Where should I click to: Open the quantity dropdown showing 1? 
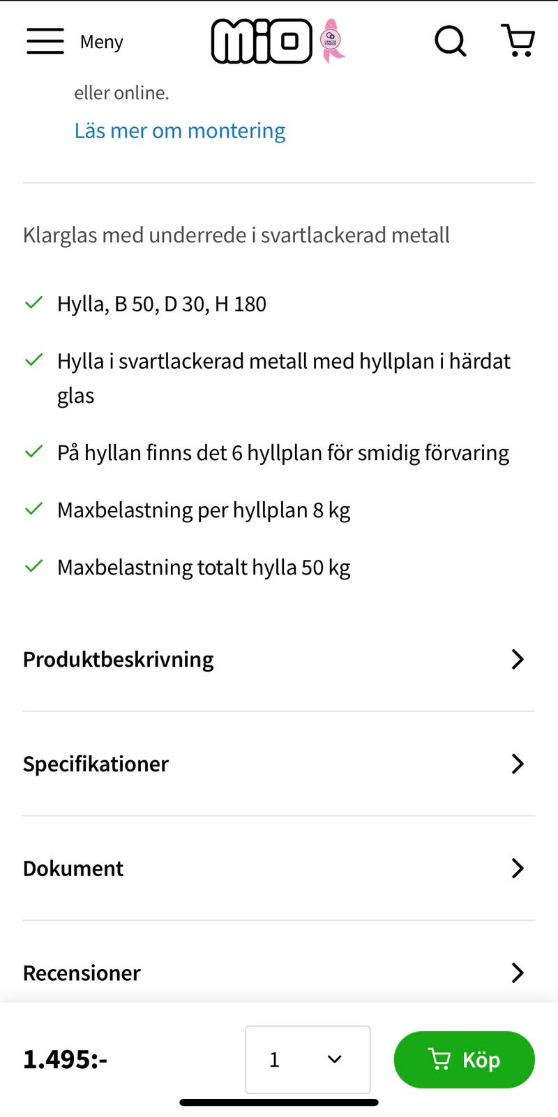(308, 1059)
